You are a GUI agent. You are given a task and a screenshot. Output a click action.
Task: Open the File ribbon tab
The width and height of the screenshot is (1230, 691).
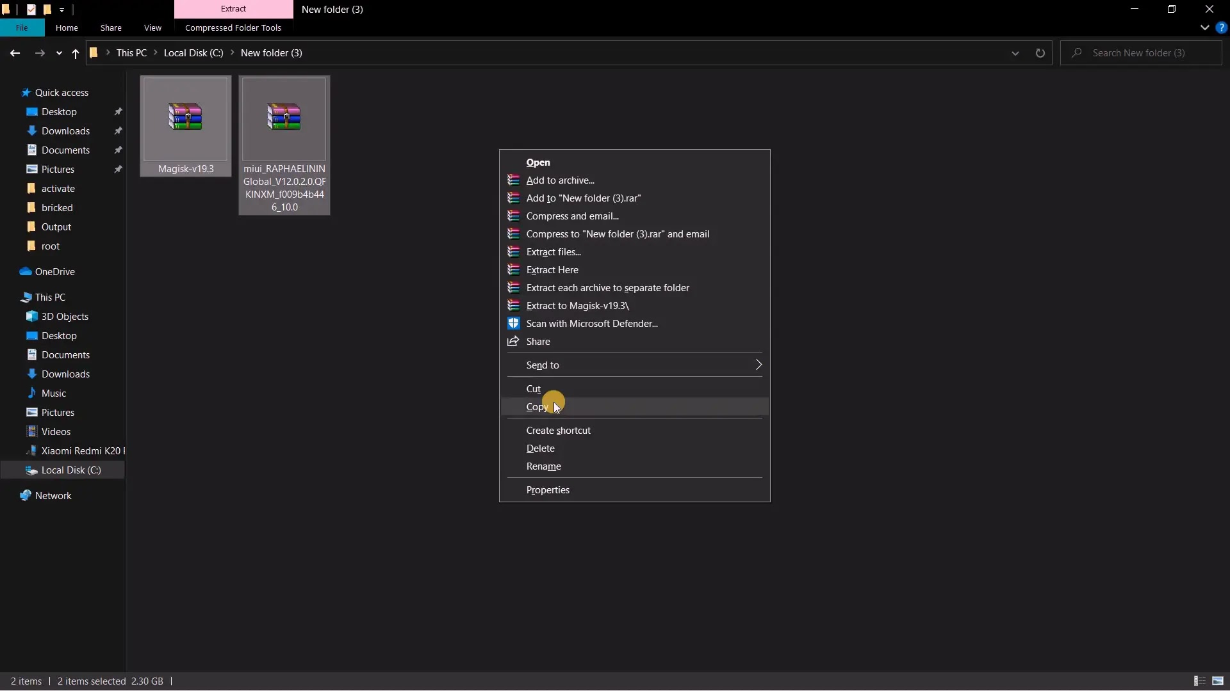tap(22, 28)
